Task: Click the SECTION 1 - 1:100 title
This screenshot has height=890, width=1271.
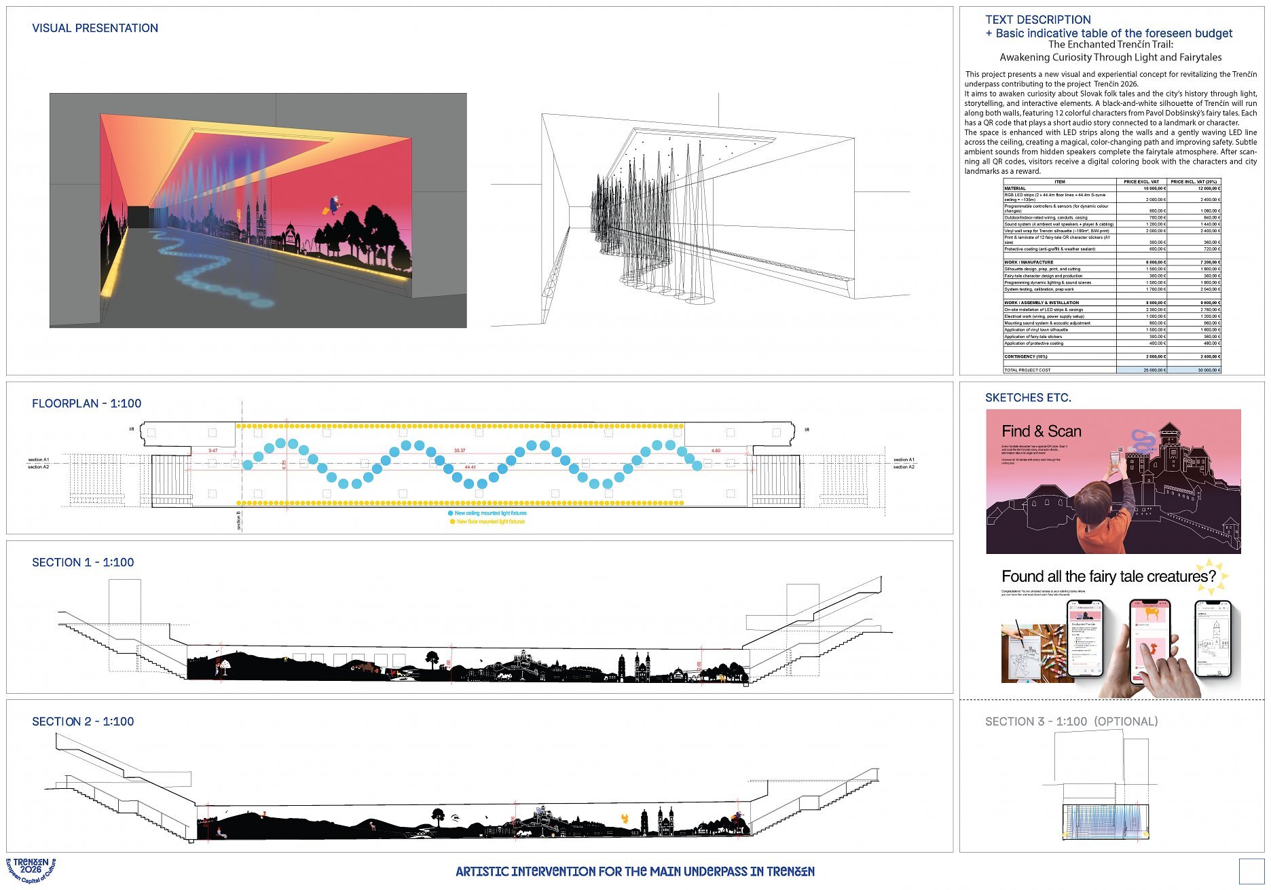Action: tap(83, 562)
